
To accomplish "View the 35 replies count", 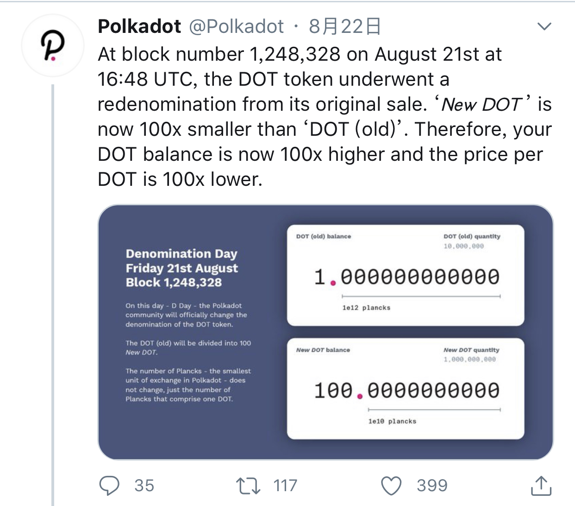I will tap(144, 486).
